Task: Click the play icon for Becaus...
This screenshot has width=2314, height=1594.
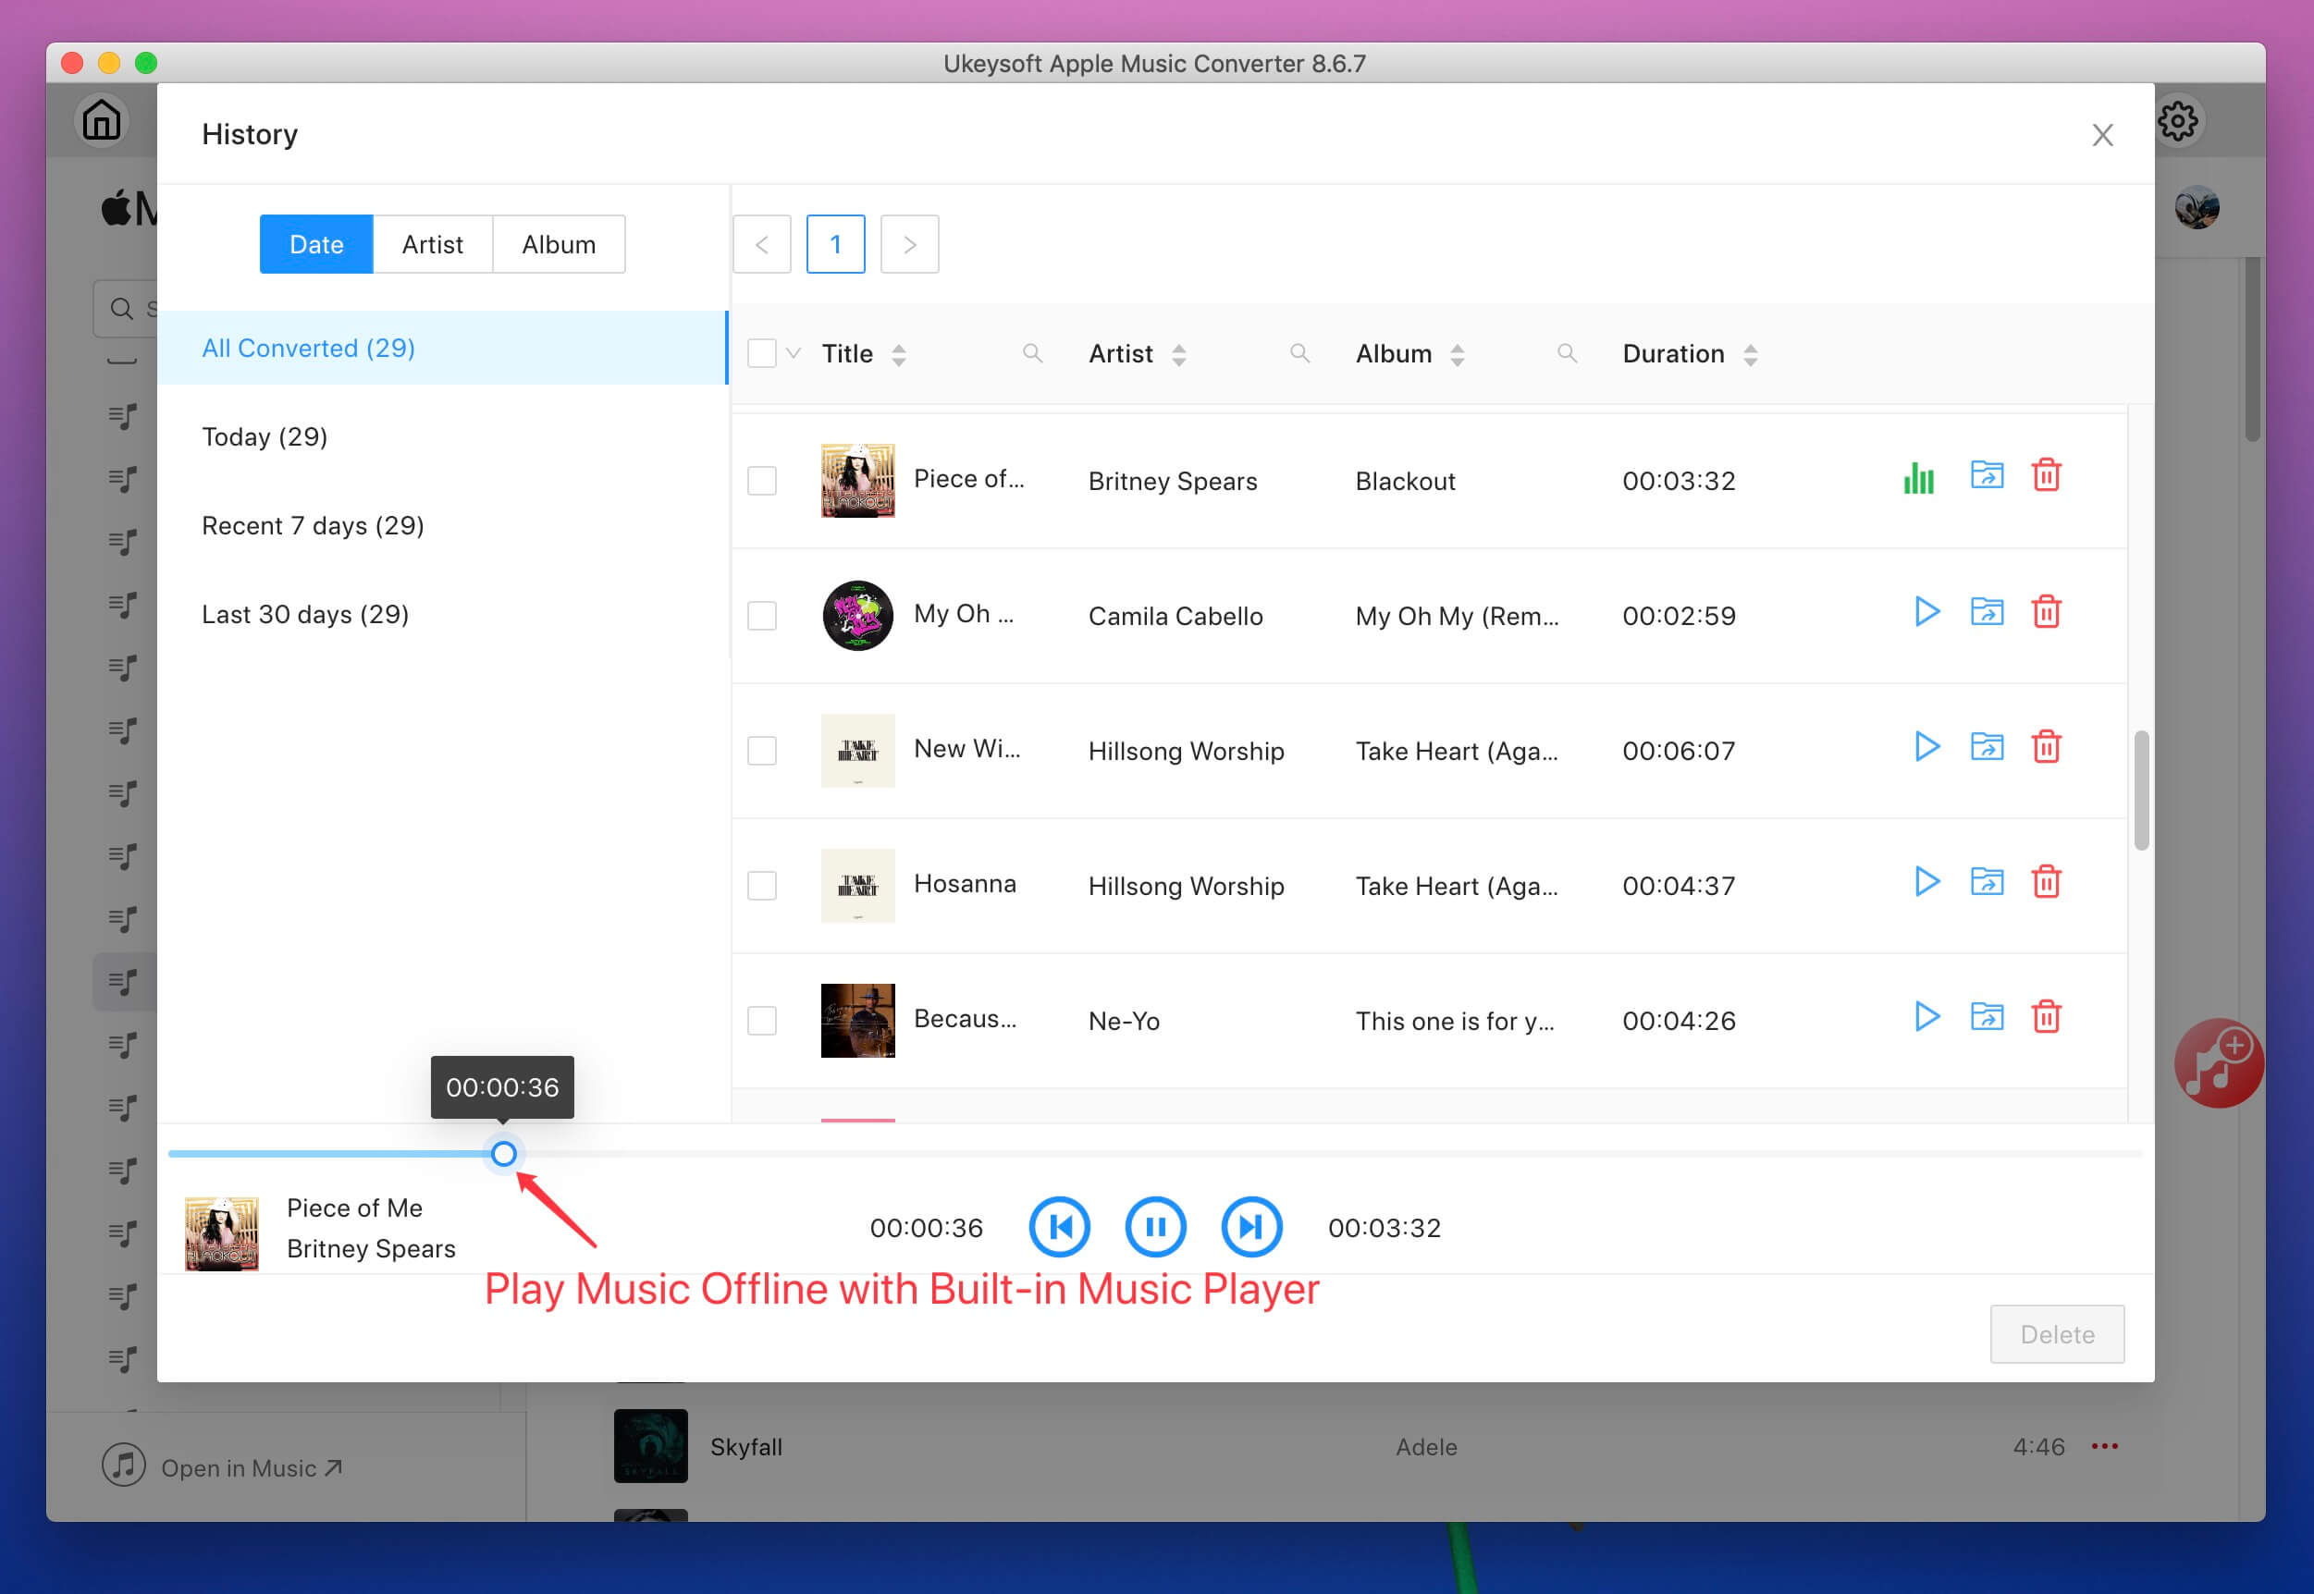Action: [x=1926, y=1018]
